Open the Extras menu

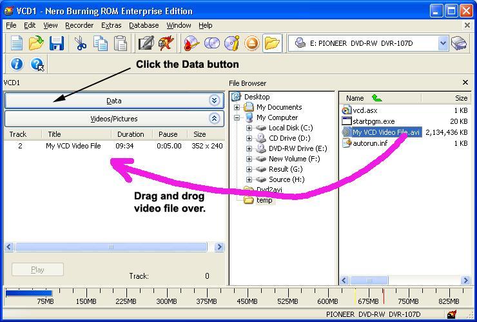click(x=111, y=25)
